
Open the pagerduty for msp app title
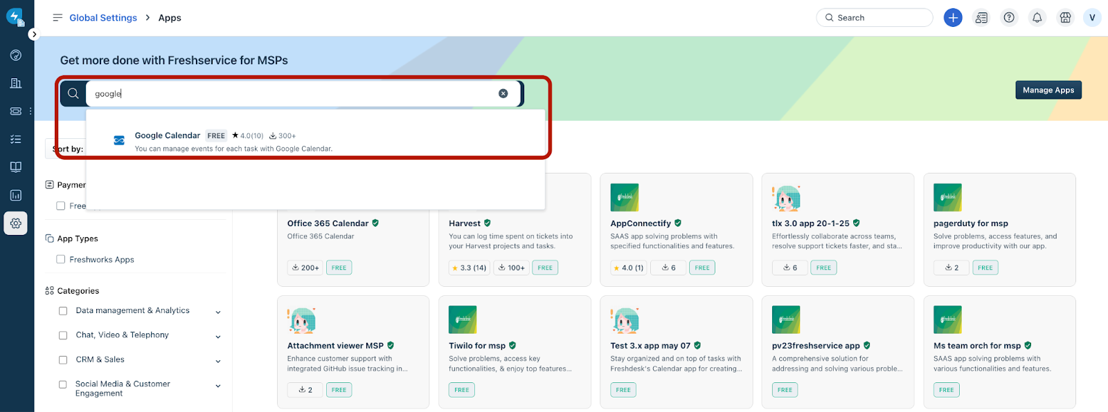[971, 223]
